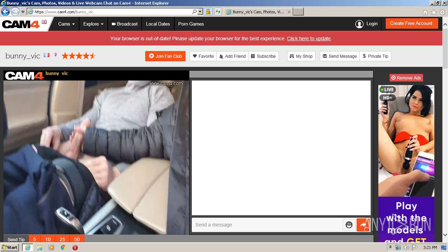Click the red circular taskbar icon
448x252 pixels.
coord(75,247)
